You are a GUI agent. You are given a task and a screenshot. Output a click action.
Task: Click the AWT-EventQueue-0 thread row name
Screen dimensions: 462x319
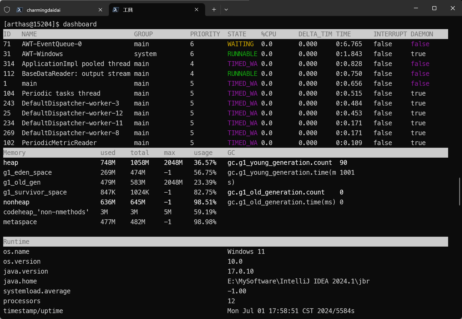tap(52, 44)
